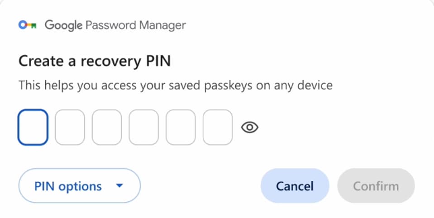Click the PIN options down arrow

click(119, 185)
